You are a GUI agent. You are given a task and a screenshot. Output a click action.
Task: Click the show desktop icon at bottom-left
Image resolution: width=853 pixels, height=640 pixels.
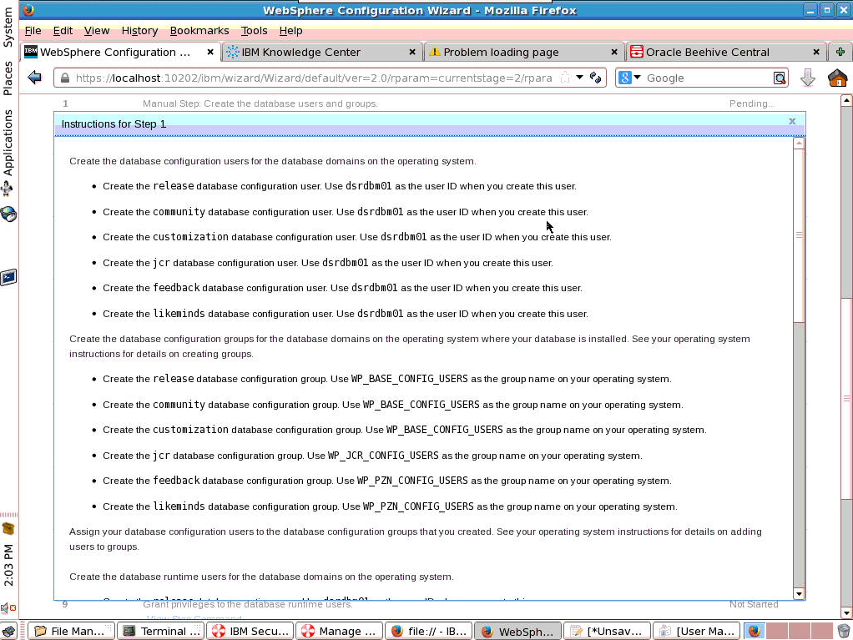tap(8, 631)
